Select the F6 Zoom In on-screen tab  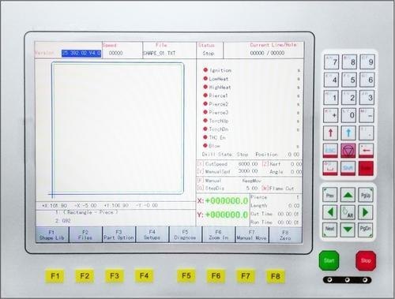point(219,234)
